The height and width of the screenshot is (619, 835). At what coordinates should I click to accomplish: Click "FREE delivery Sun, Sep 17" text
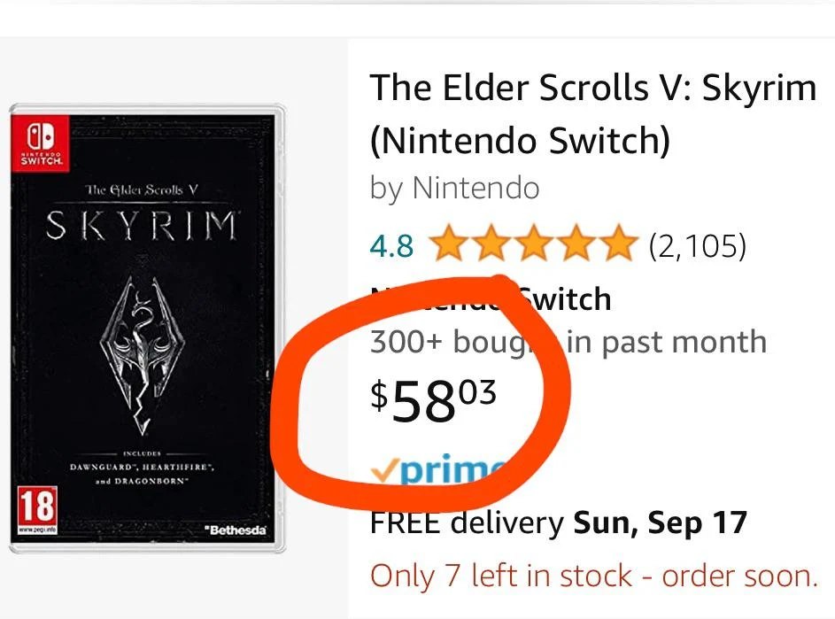[x=558, y=522]
